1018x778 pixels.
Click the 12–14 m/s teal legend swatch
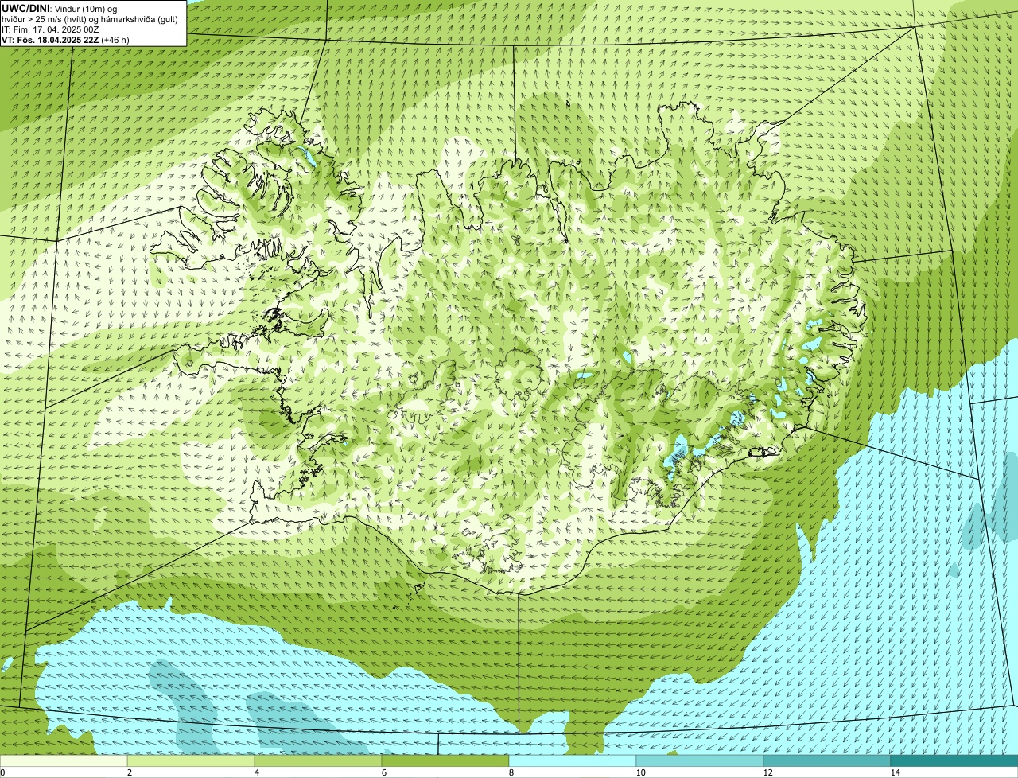coord(827,760)
